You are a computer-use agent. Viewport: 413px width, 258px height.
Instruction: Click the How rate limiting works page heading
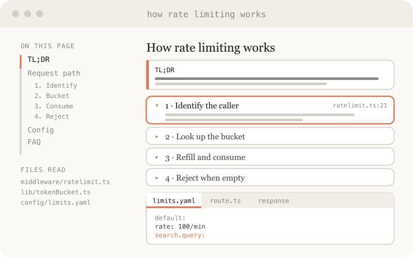tap(211, 48)
